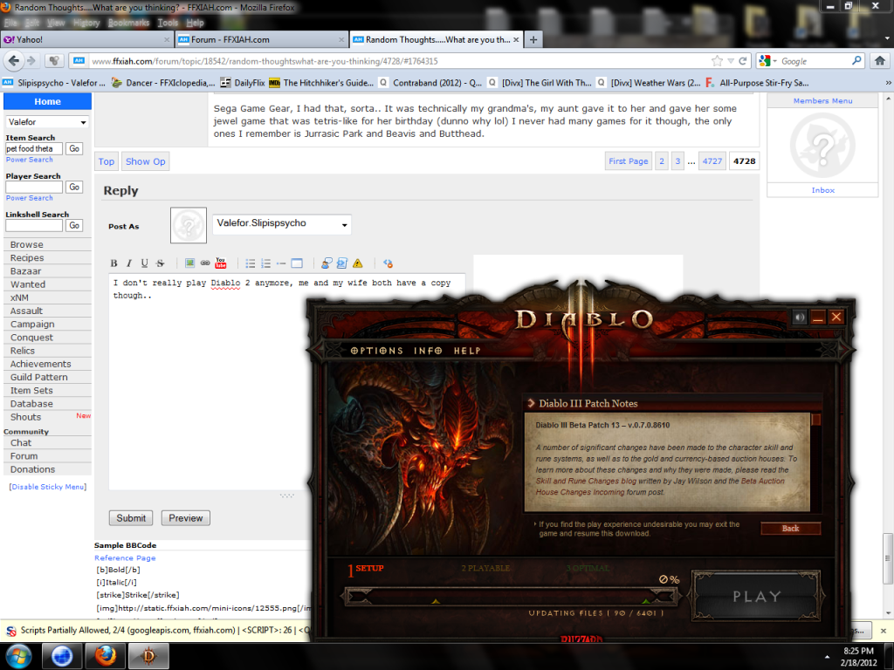Click the Go button for Linkshell Search

point(74,225)
